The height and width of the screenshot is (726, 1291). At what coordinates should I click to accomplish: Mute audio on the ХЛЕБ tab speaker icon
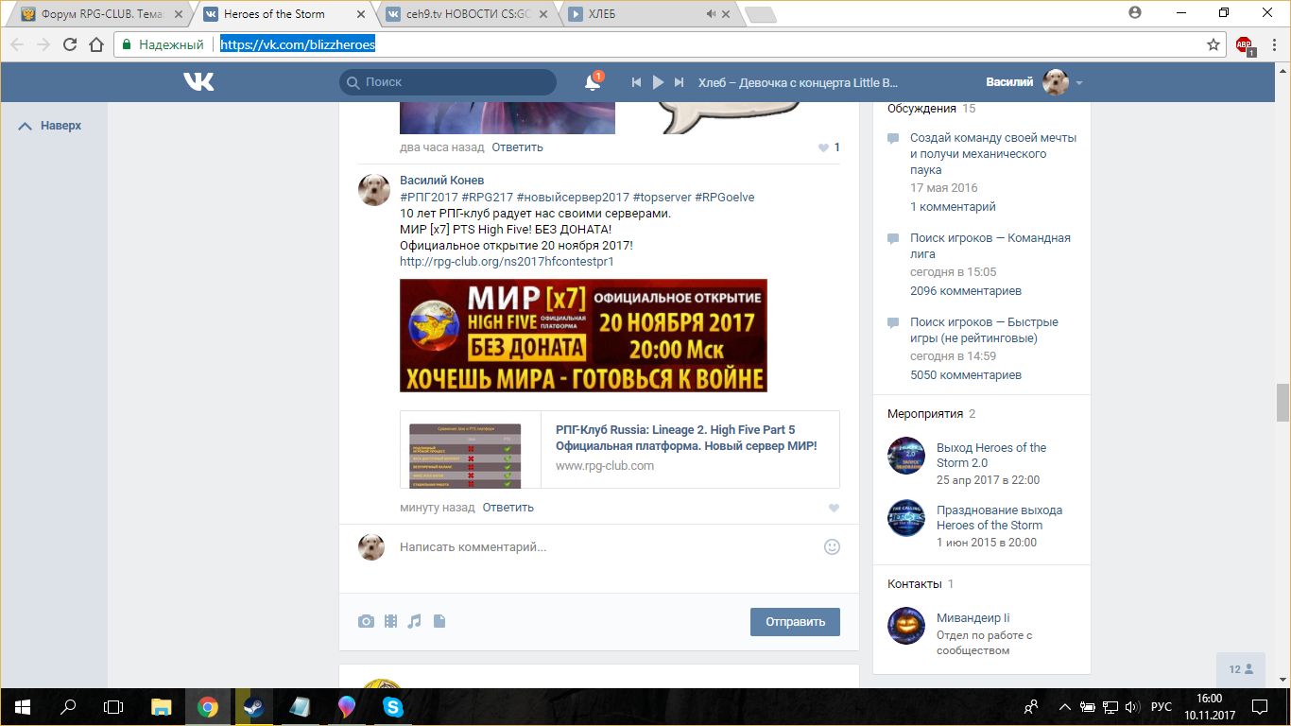(711, 14)
